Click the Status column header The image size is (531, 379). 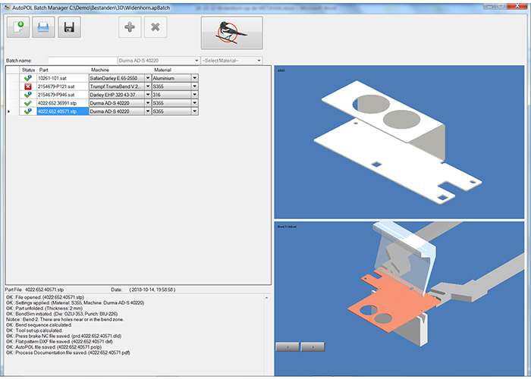tap(29, 70)
